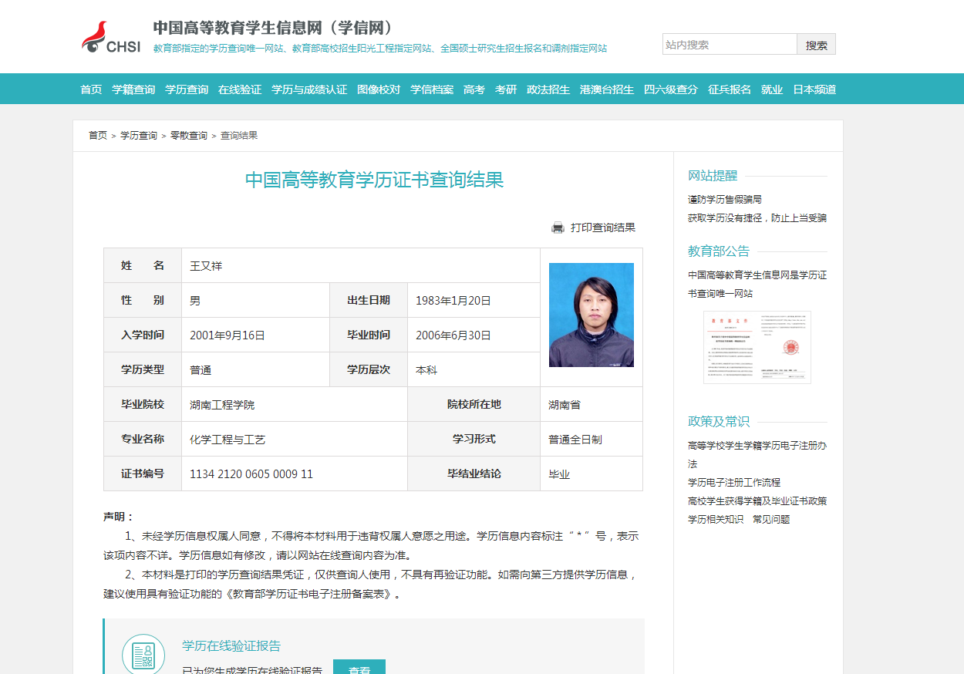Open 四六级查分 navigation item
This screenshot has height=674, width=964.
pyautogui.click(x=671, y=89)
